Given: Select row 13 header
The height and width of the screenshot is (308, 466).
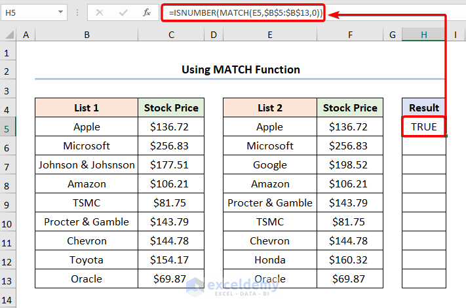Looking at the screenshot, I should (8, 279).
